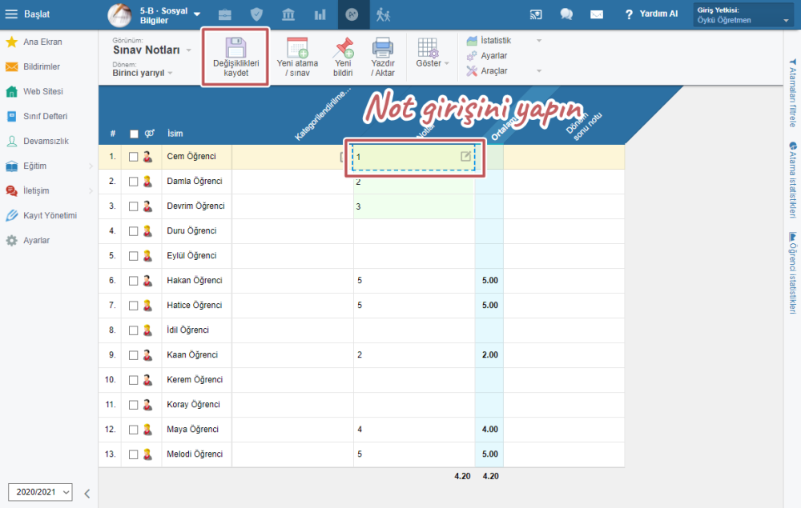Click the Kategorilendirilme column header
Viewport: 801px width, 508px height.
(323, 114)
